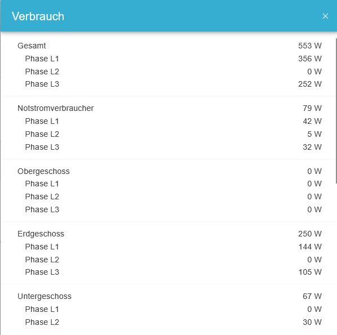337x335 pixels.
Task: Click the 32 W Notstromverbraucher L3 value
Action: (x=312, y=147)
